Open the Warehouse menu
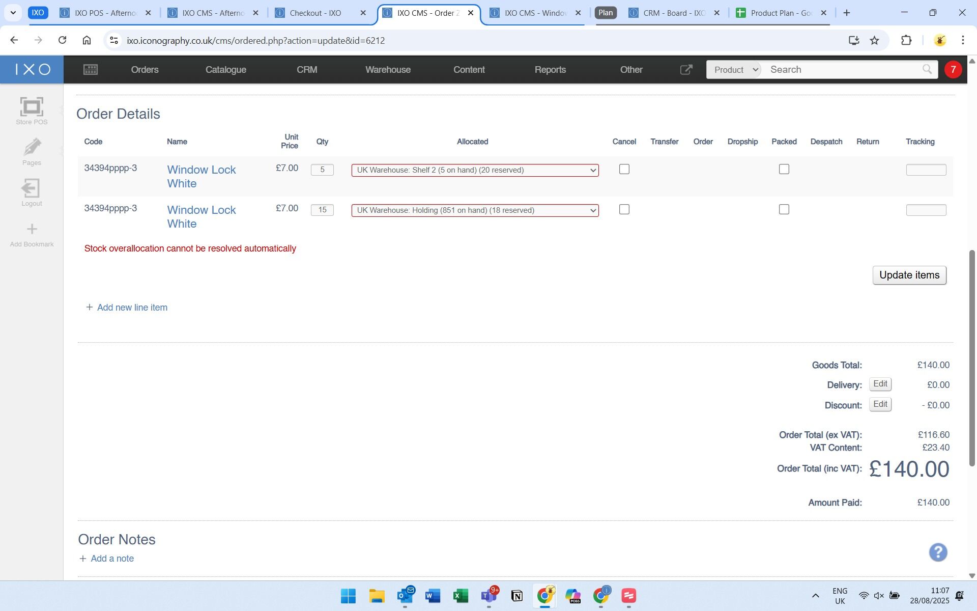 point(388,70)
